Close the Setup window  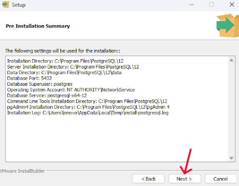(x=232, y=5)
